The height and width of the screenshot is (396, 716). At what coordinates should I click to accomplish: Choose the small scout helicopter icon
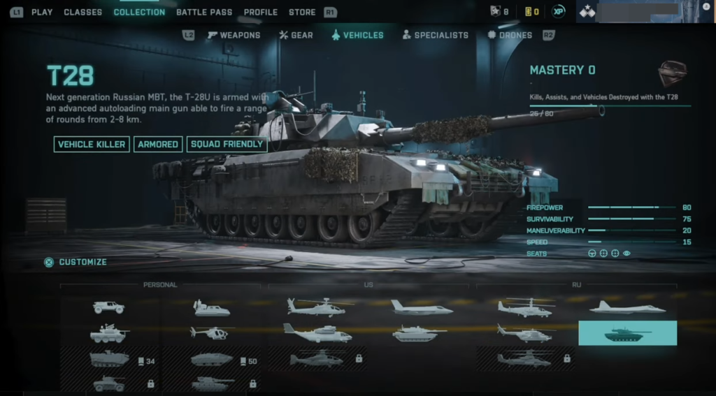(x=211, y=333)
